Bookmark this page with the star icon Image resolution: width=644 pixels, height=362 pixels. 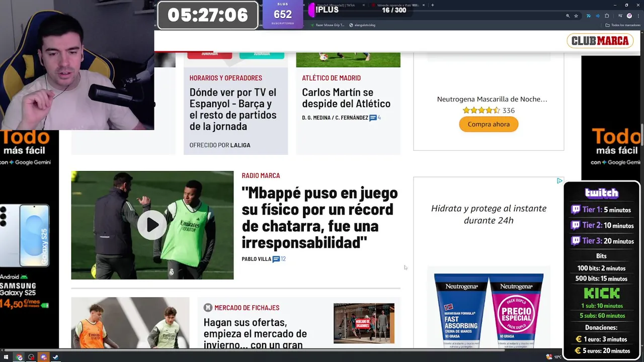click(576, 16)
